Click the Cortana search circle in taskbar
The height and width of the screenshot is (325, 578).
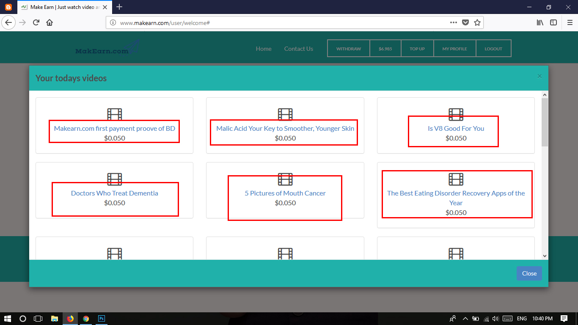click(x=23, y=319)
